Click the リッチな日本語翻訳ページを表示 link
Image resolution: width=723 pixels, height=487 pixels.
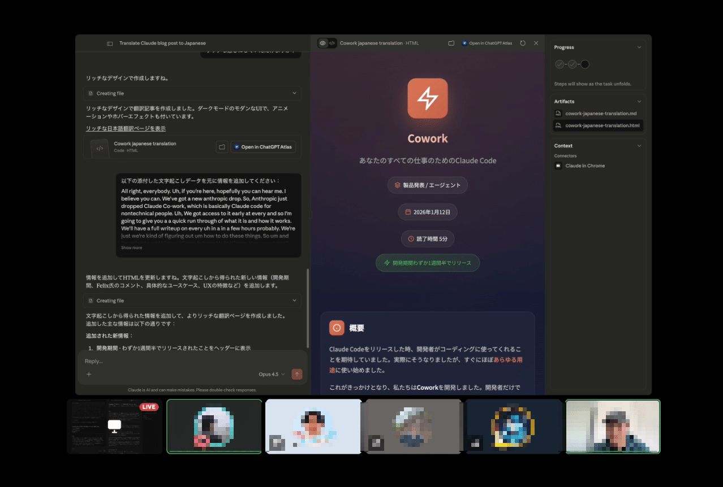pos(126,128)
